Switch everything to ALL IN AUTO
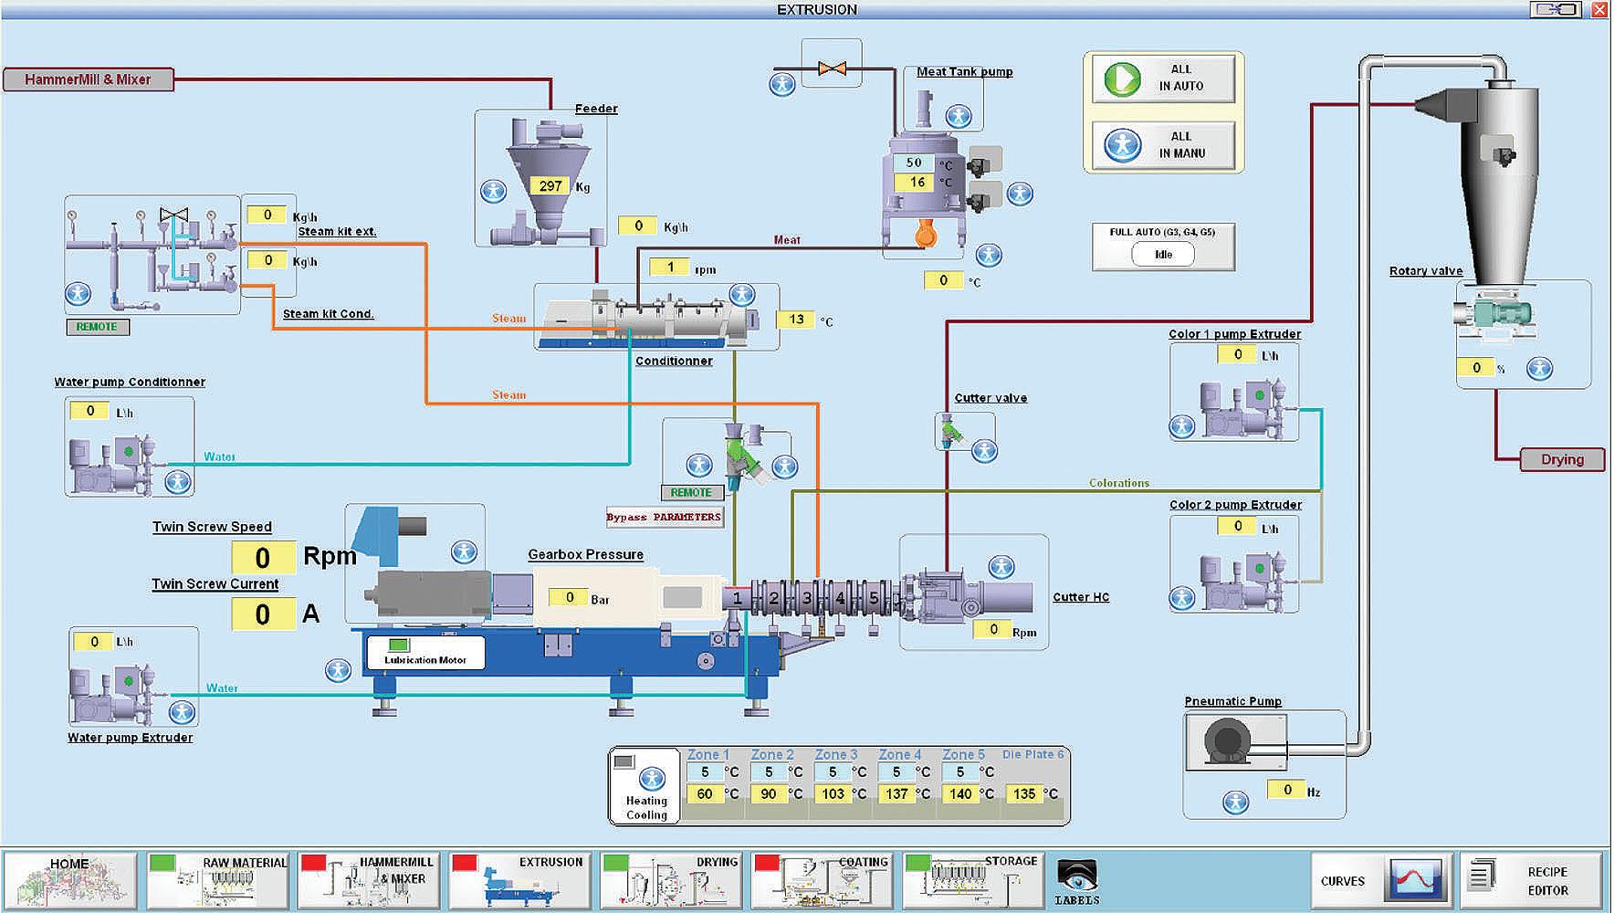 (x=1163, y=79)
